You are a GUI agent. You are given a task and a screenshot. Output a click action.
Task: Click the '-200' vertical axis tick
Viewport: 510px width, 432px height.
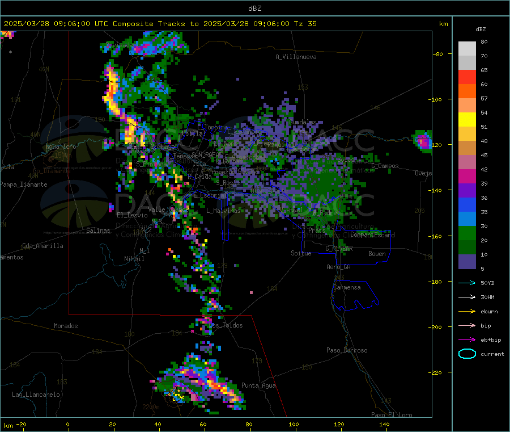click(436, 327)
